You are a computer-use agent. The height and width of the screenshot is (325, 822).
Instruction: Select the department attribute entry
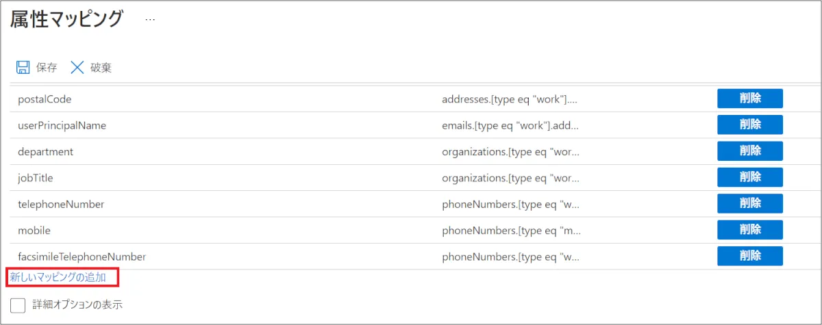point(45,151)
